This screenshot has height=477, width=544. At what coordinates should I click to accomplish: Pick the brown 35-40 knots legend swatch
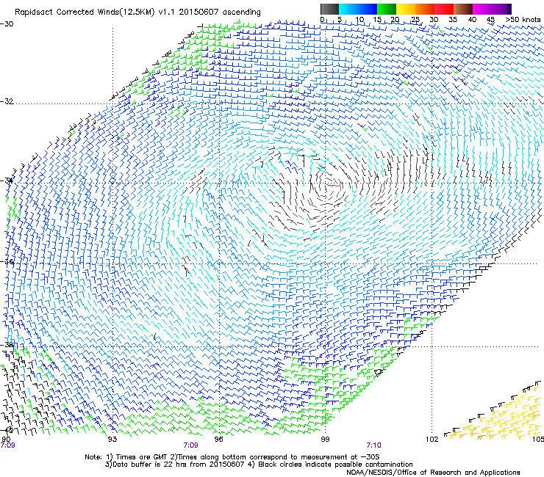pyautogui.click(x=463, y=9)
